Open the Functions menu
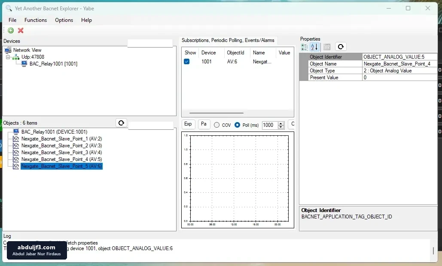Viewport: 442px width, 266px height. 36,20
